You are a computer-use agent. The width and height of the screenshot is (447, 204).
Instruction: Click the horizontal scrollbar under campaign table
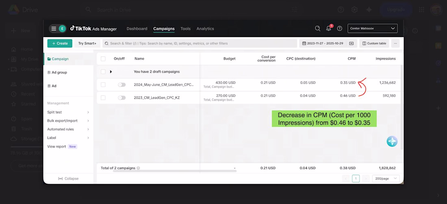coord(174,171)
